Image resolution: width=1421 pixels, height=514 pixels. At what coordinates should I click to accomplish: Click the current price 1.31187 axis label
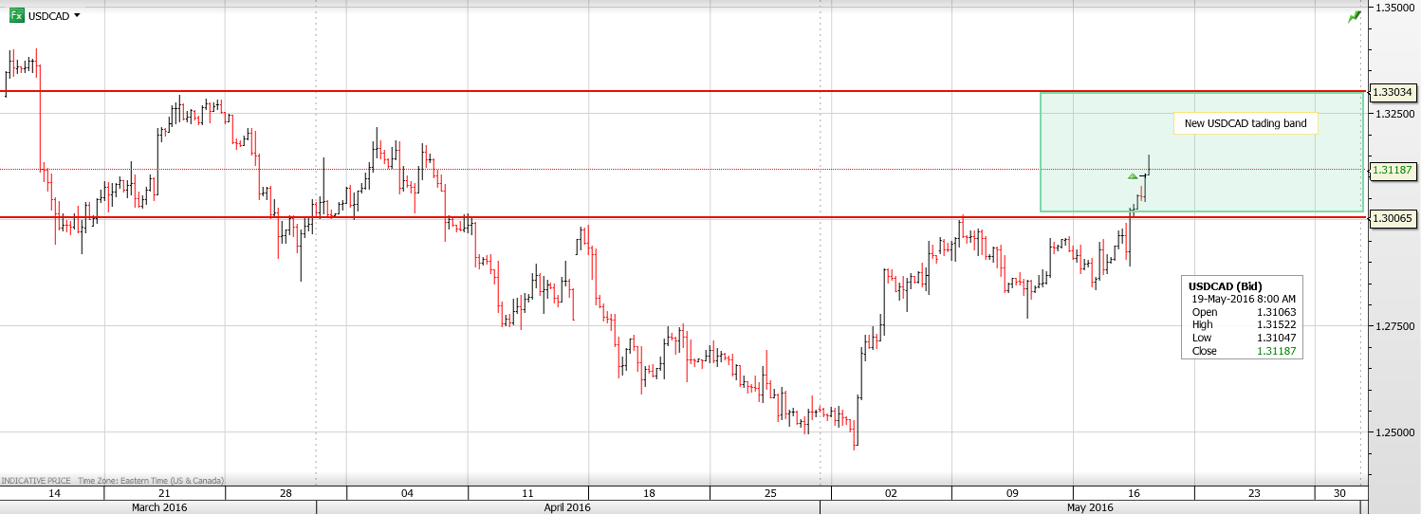[x=1392, y=170]
